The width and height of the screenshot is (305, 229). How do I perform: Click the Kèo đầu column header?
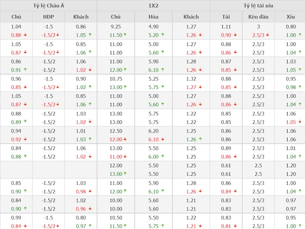pyautogui.click(x=257, y=17)
